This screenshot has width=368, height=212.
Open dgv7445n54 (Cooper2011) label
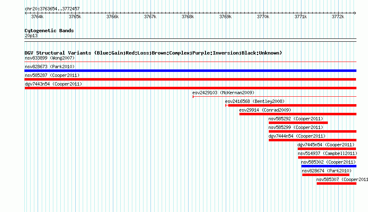point(326,145)
